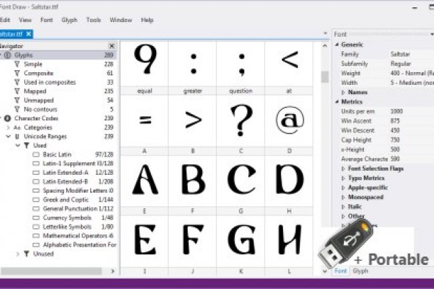Close the Saltstar.ttf document tab
The width and height of the screenshot is (434, 289).
[29, 33]
